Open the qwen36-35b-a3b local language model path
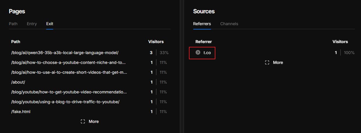This screenshot has height=133, width=361. 65,53
